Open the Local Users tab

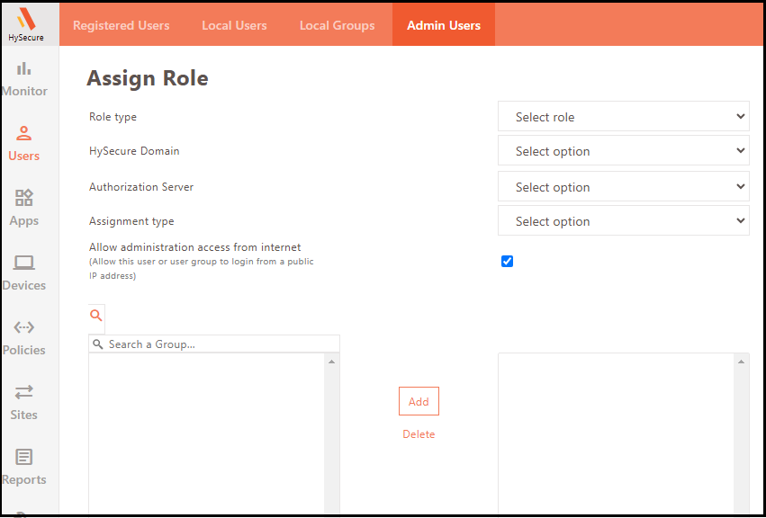click(x=234, y=25)
